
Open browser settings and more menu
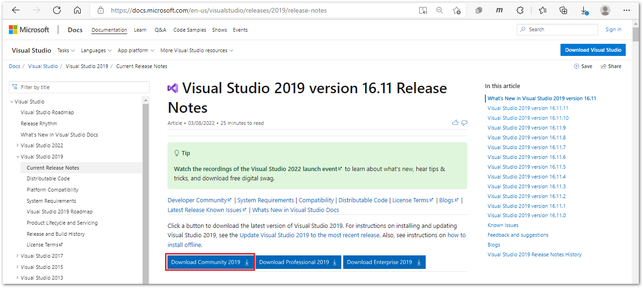tap(626, 10)
